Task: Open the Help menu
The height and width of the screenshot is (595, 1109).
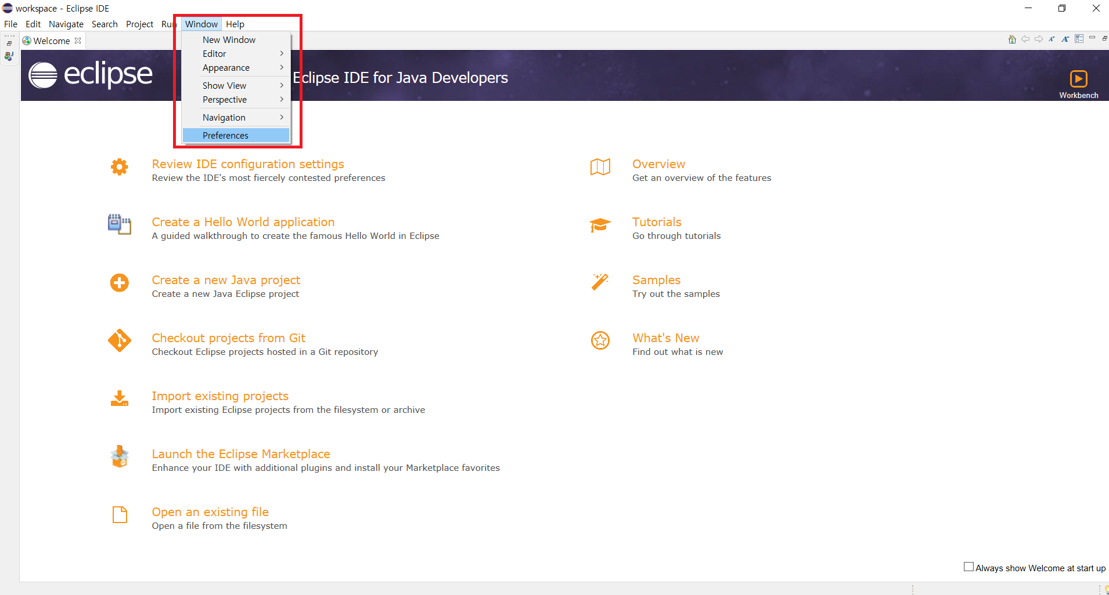Action: tap(235, 24)
